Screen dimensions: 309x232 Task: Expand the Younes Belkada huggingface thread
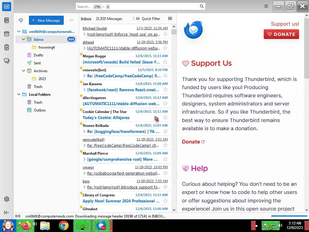(84, 131)
